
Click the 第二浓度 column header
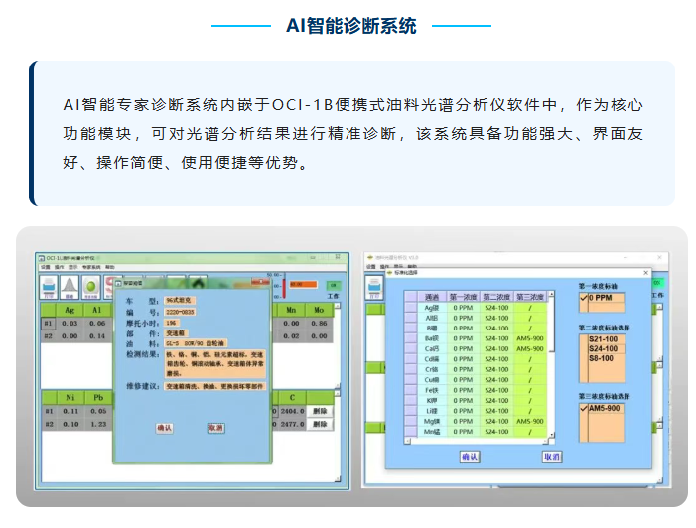[x=496, y=297]
